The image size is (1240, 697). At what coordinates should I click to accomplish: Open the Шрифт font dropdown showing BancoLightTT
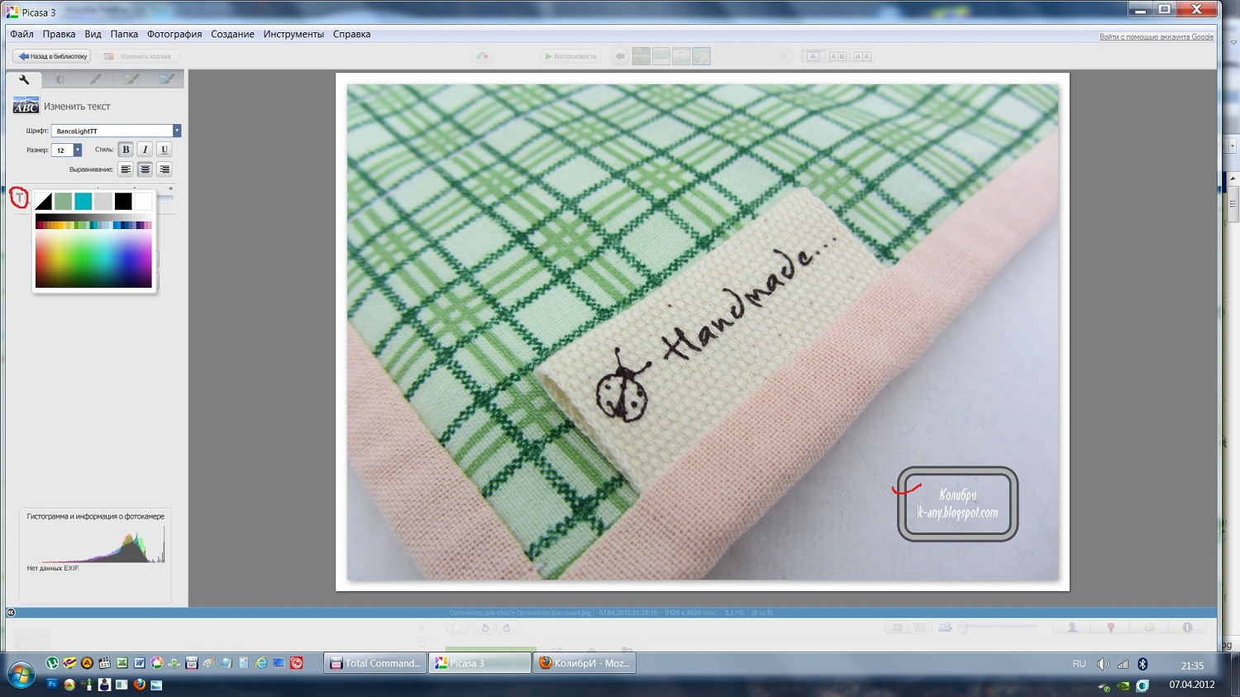tap(116, 131)
